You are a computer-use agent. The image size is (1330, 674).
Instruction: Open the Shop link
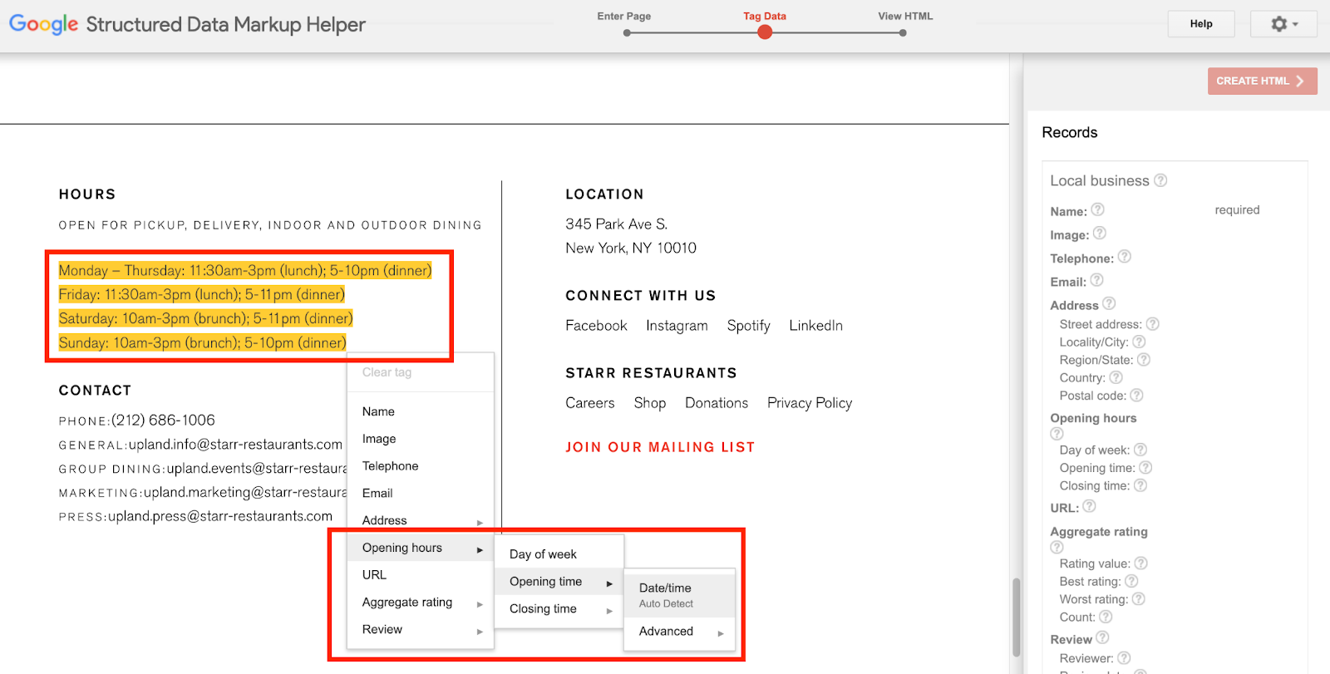650,403
